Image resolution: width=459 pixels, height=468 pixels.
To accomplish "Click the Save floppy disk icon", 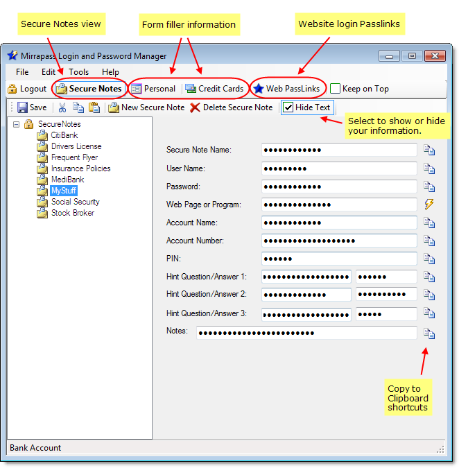I will click(x=22, y=107).
